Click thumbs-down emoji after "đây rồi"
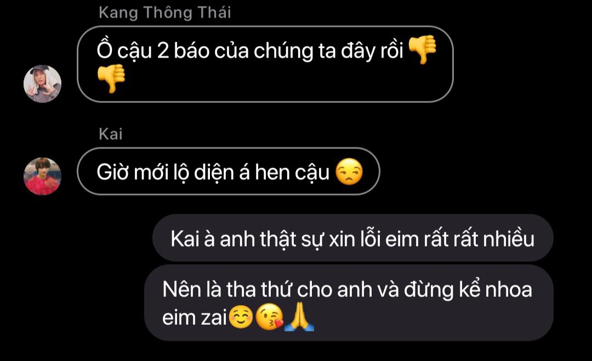 pyautogui.click(x=423, y=50)
